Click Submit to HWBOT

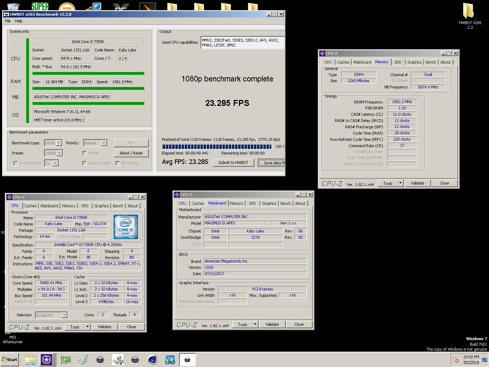click(233, 163)
